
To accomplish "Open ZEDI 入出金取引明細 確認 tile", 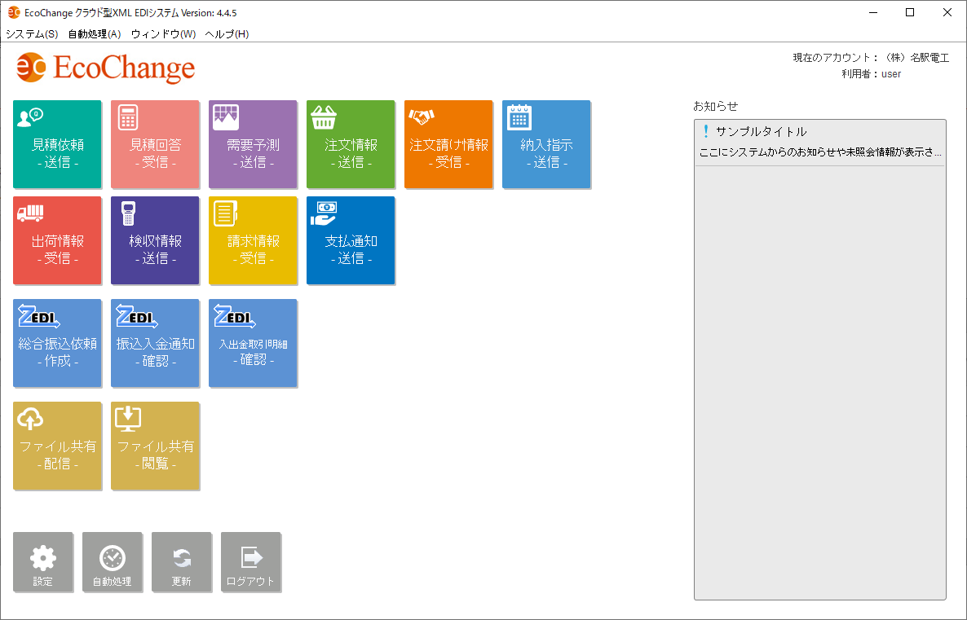I will (x=253, y=343).
